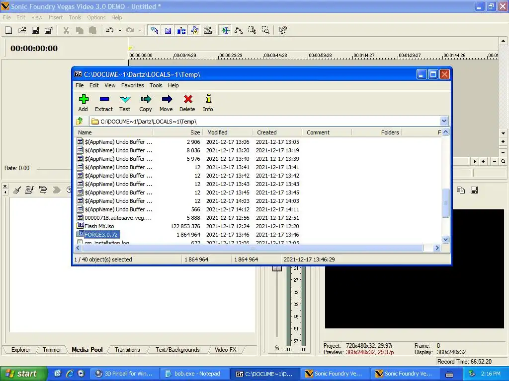Screen dimensions: 509x381
Task: Click 7-Zip horizontal scrollbar right arrow
Action: click(x=437, y=248)
